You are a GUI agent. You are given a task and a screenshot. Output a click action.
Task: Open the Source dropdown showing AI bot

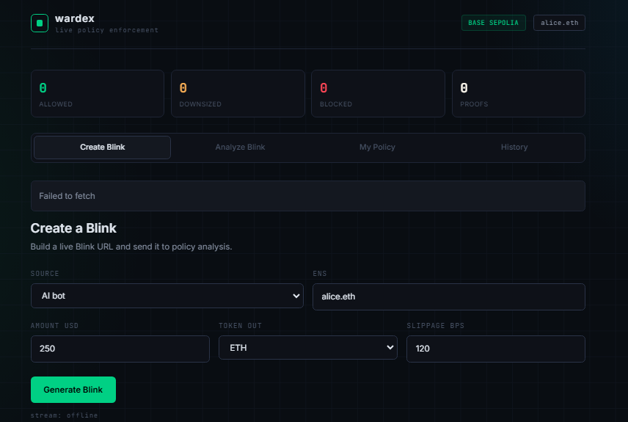167,296
